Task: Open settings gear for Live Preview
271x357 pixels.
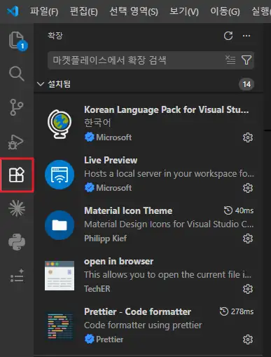Action: click(x=248, y=188)
